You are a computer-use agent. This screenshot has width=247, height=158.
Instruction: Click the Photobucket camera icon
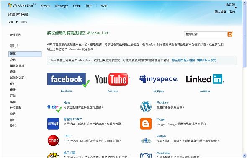coord(146,155)
